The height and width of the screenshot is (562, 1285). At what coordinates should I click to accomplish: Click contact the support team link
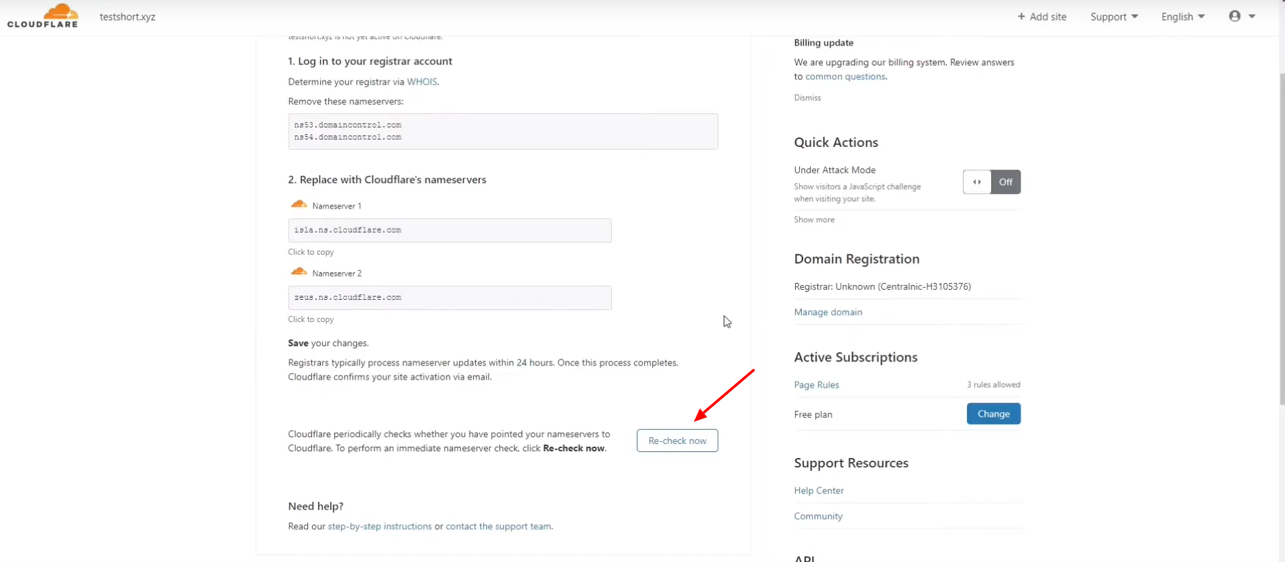coord(499,526)
